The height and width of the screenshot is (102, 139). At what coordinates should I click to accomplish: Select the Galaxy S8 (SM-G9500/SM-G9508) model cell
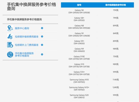tap(79, 11)
